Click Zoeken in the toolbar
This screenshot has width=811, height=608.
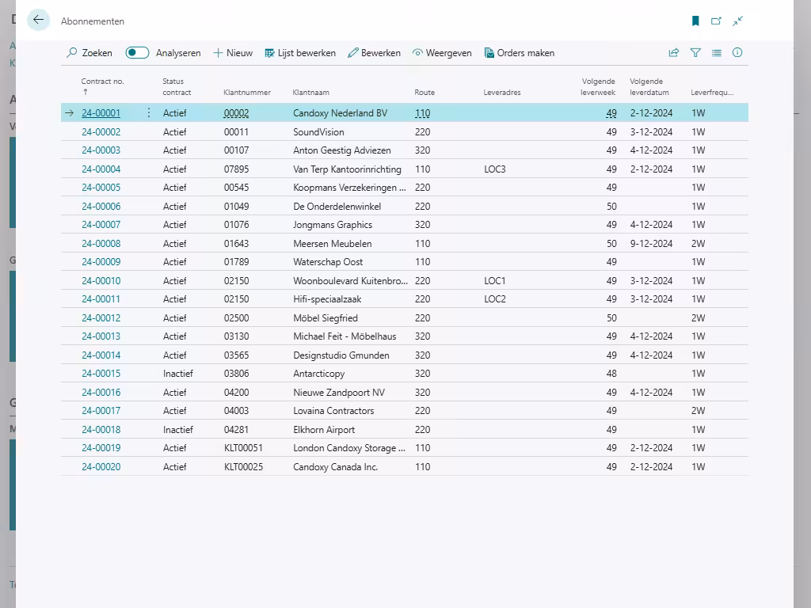click(89, 53)
